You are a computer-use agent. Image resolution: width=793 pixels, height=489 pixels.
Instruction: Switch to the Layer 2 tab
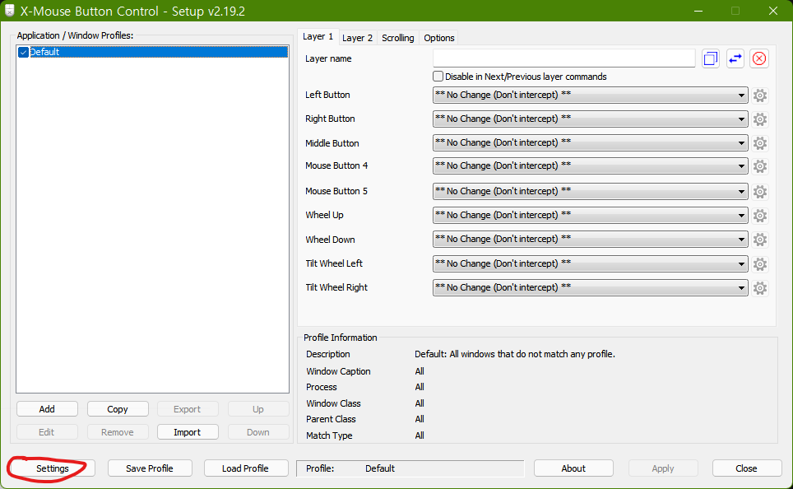tap(357, 38)
